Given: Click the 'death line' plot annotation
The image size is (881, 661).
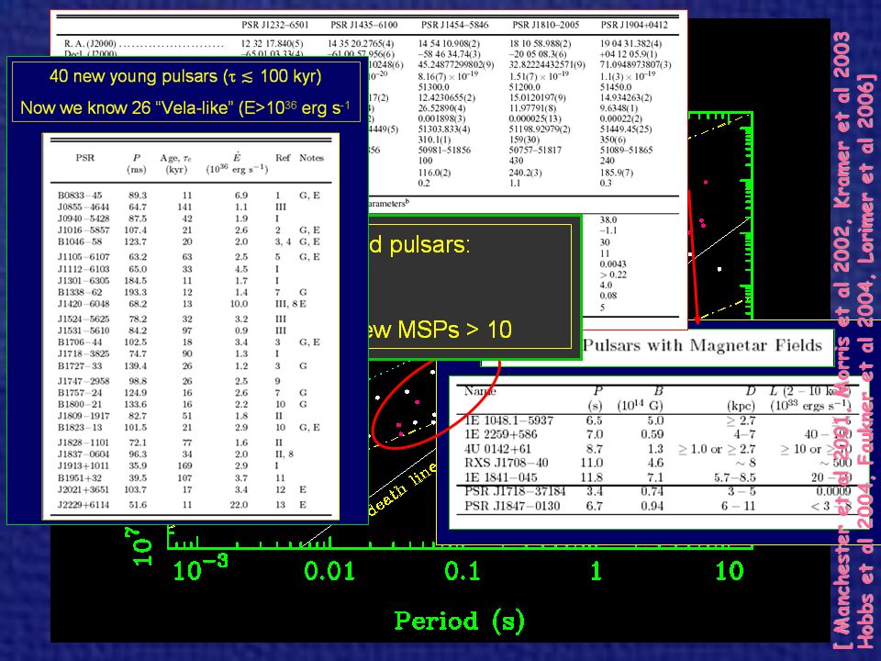Looking at the screenshot, I should coord(401,488).
